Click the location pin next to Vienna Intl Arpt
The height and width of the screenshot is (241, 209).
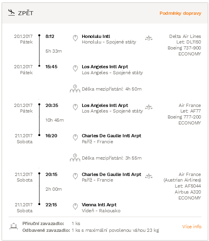75,206
